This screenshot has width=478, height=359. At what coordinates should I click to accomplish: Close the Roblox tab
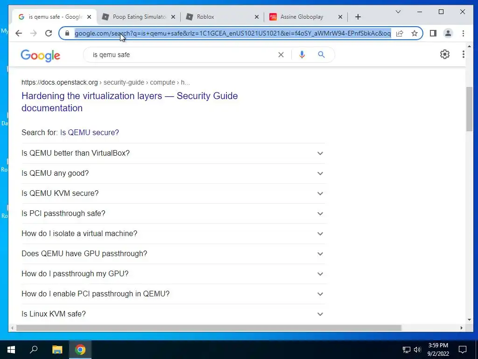257,17
